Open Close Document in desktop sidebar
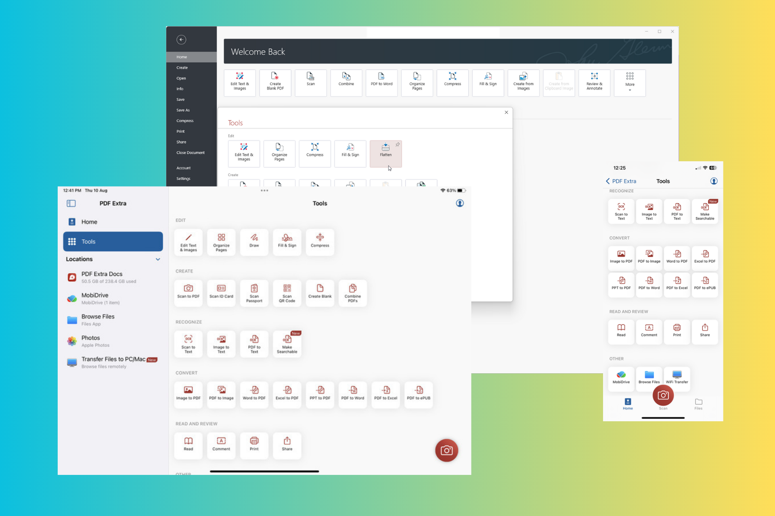This screenshot has height=516, width=775. (191, 153)
